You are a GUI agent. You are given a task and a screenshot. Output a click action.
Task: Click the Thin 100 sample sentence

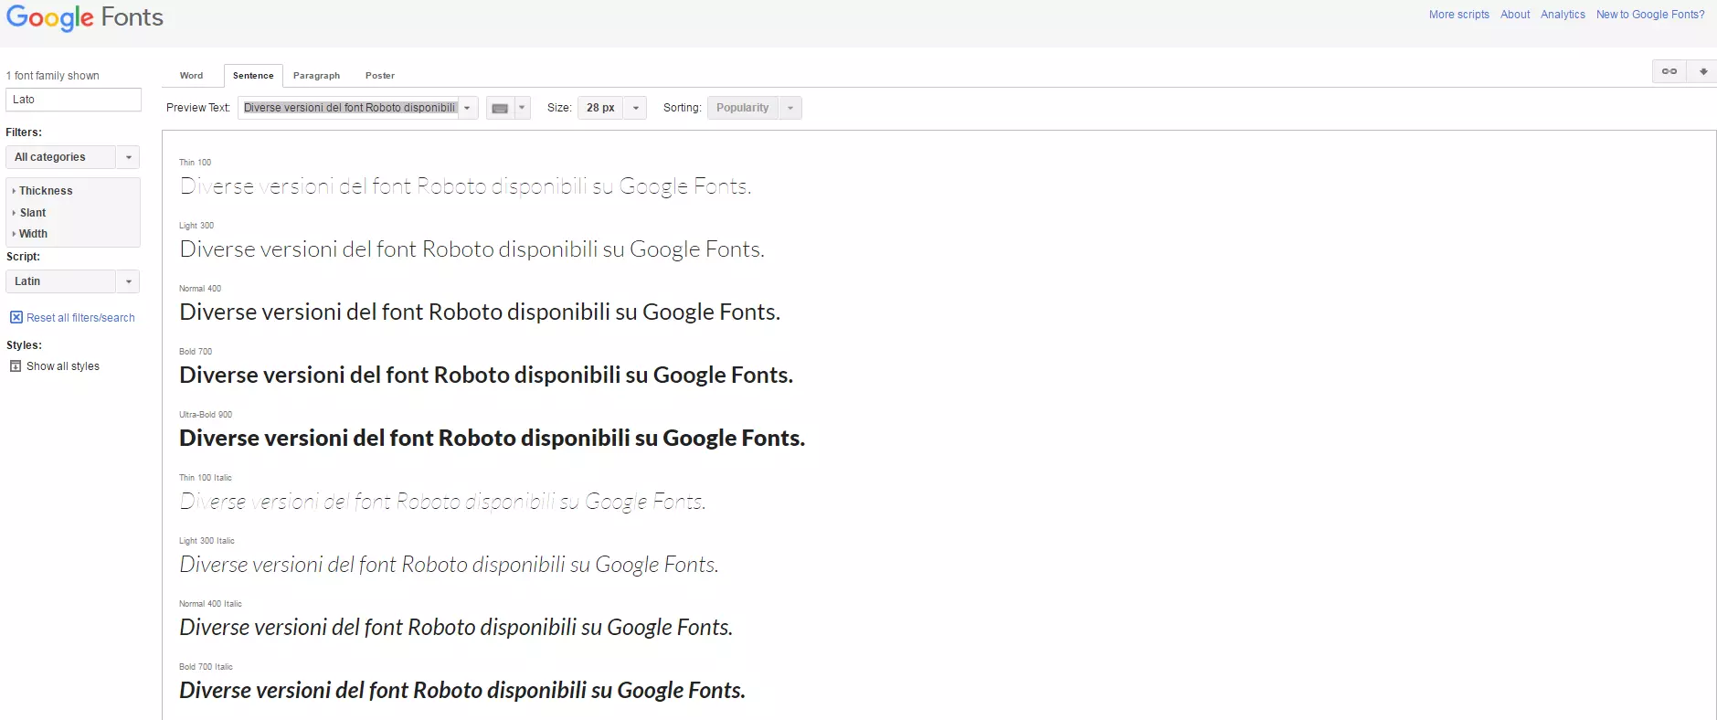tap(465, 186)
